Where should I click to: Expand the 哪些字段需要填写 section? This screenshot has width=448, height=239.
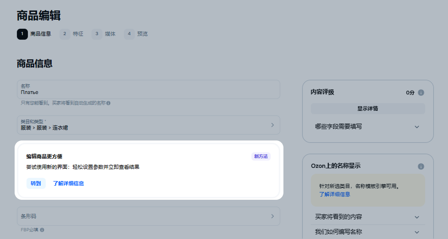[416, 127]
